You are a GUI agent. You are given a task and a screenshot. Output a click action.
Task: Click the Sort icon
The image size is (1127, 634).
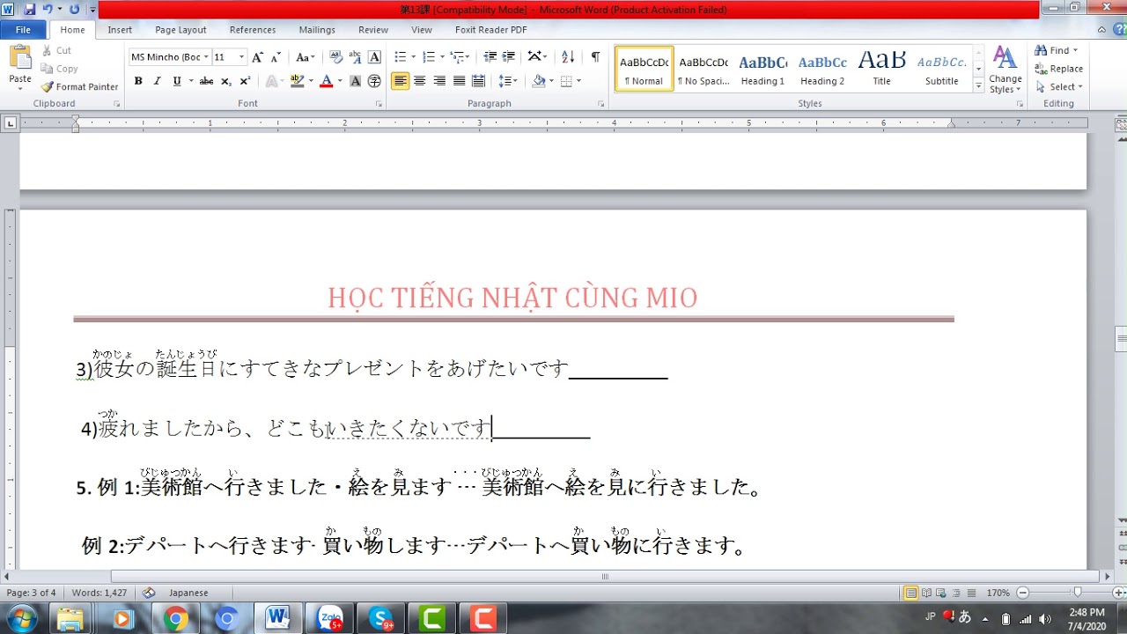click(568, 57)
